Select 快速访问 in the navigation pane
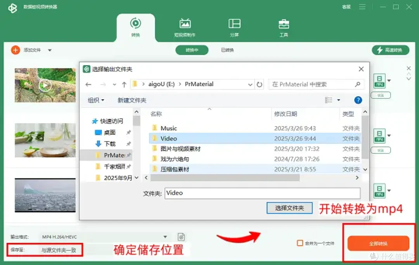 [x=107, y=121]
